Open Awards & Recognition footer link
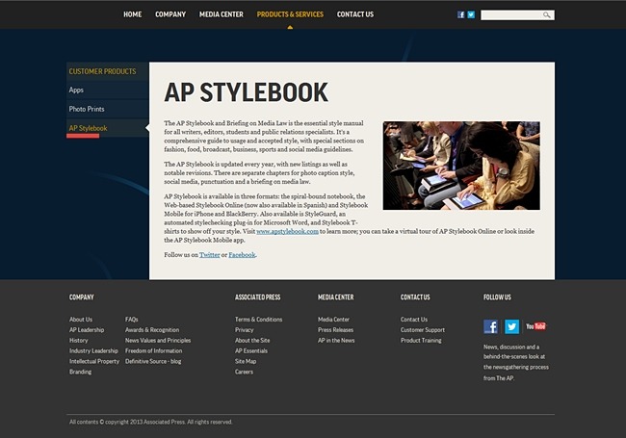The image size is (626, 438). click(152, 330)
